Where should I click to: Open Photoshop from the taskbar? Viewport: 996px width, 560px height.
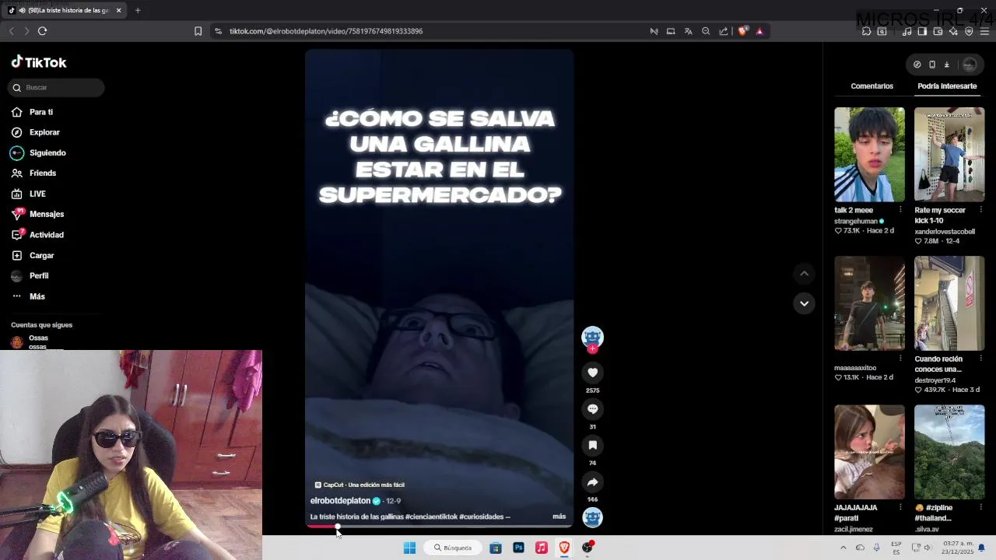tap(518, 548)
